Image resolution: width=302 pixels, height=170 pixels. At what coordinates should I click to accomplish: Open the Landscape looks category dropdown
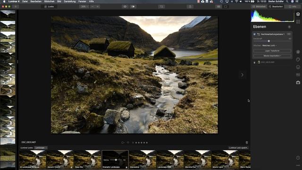(x=41, y=148)
